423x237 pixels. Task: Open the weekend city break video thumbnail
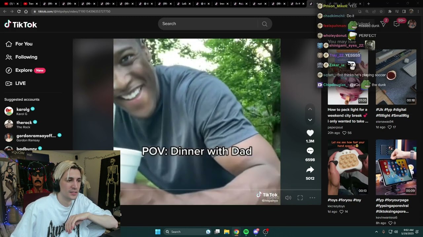click(348, 77)
